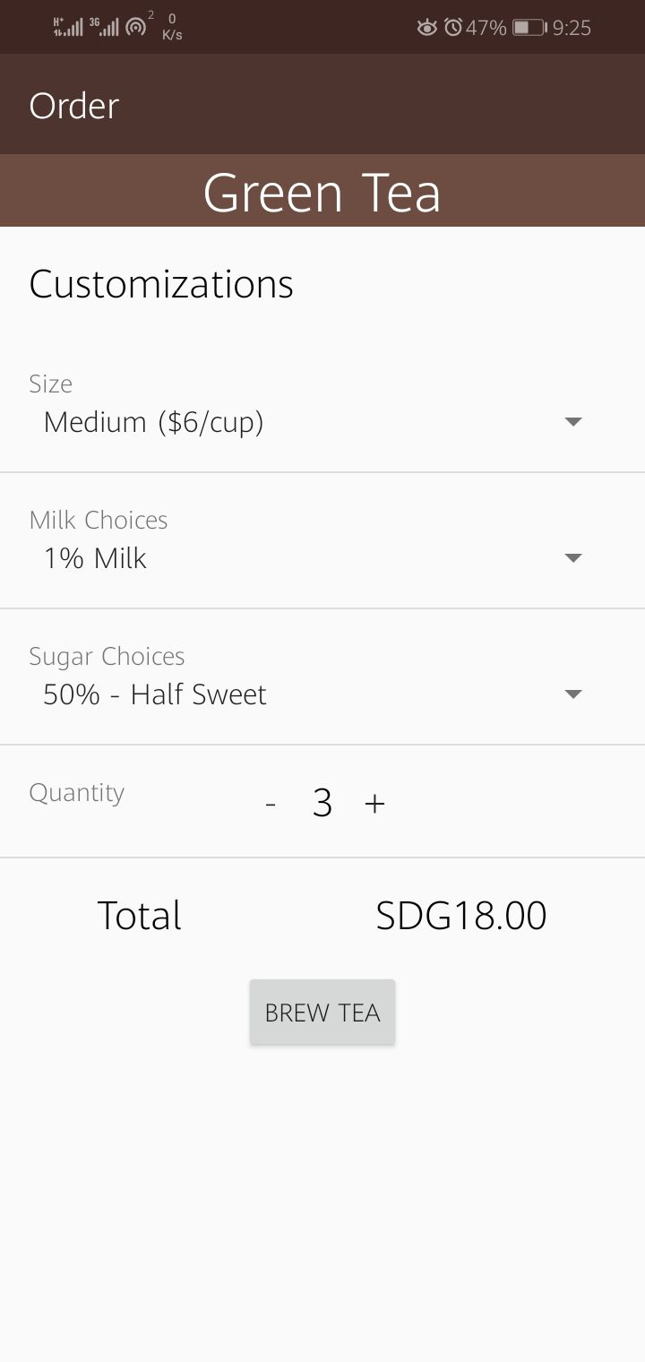Tap the H+ signal strength icon
This screenshot has width=645, height=1362.
(68, 27)
